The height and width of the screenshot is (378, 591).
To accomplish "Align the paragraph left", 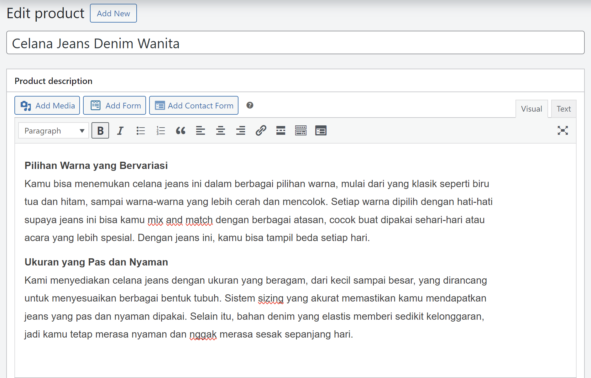I will [201, 130].
